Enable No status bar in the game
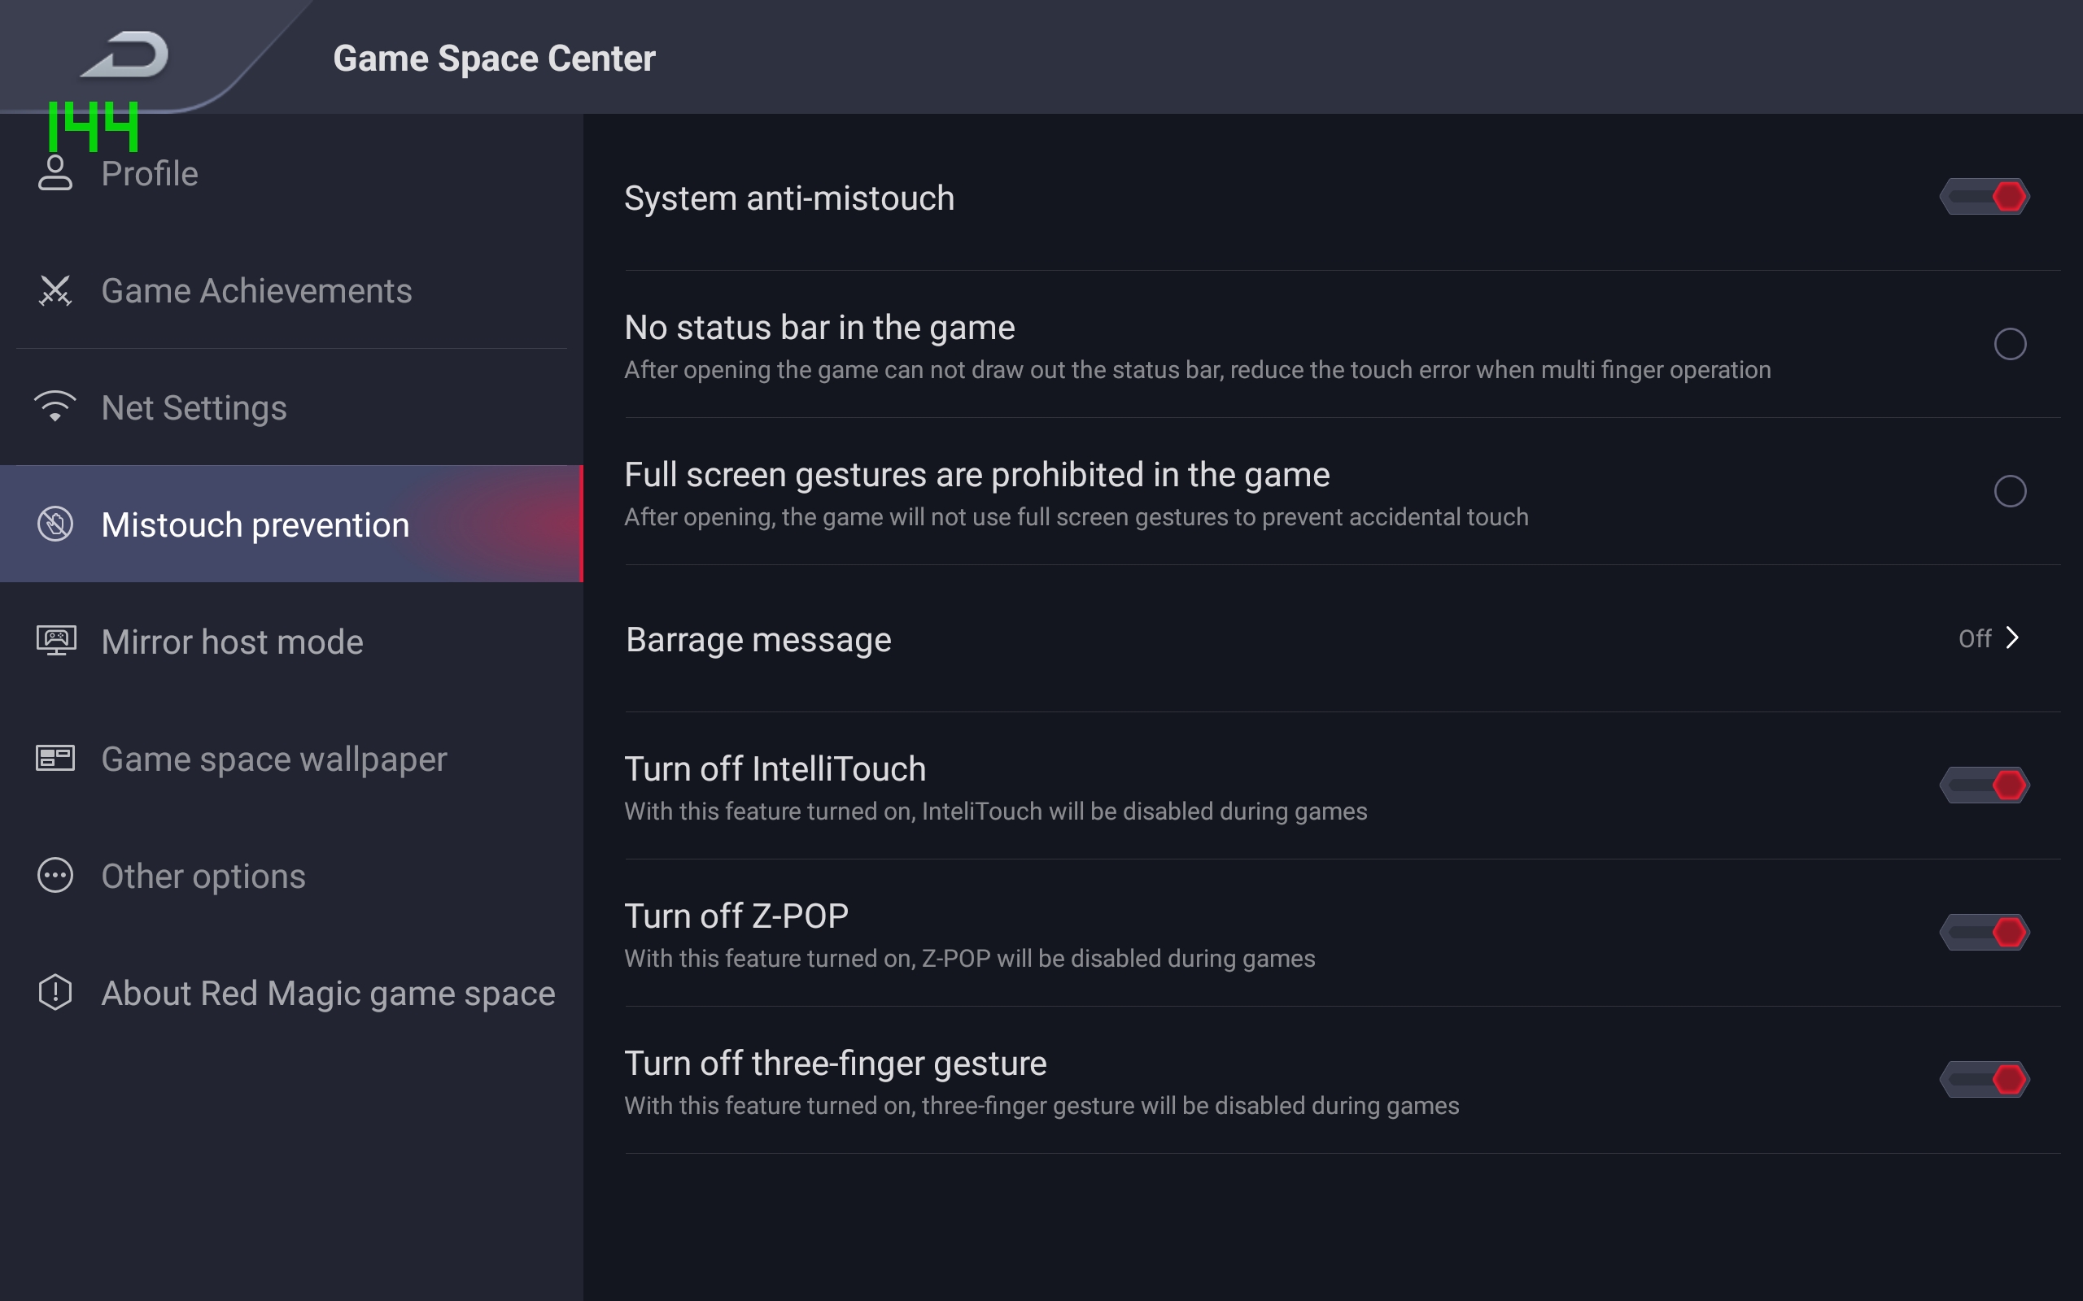The image size is (2083, 1301). 2010,344
